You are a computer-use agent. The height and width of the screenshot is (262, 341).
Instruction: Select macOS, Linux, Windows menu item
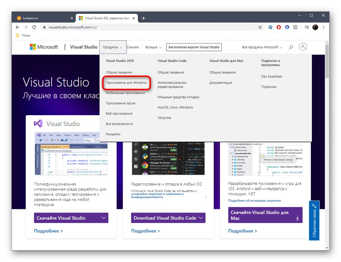click(175, 107)
